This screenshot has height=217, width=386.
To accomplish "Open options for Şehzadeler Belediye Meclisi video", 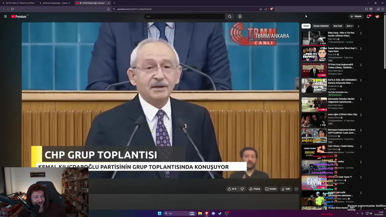I will 361,99.
